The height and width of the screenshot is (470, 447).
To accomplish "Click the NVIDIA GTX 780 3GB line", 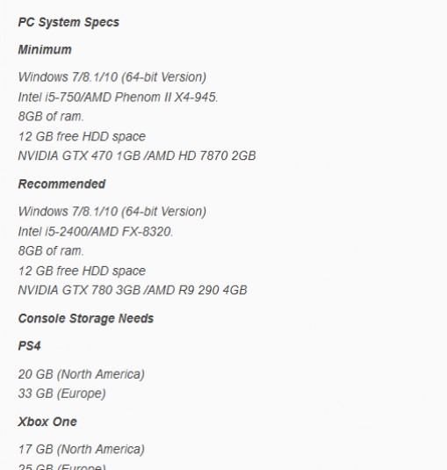I will [x=133, y=290].
